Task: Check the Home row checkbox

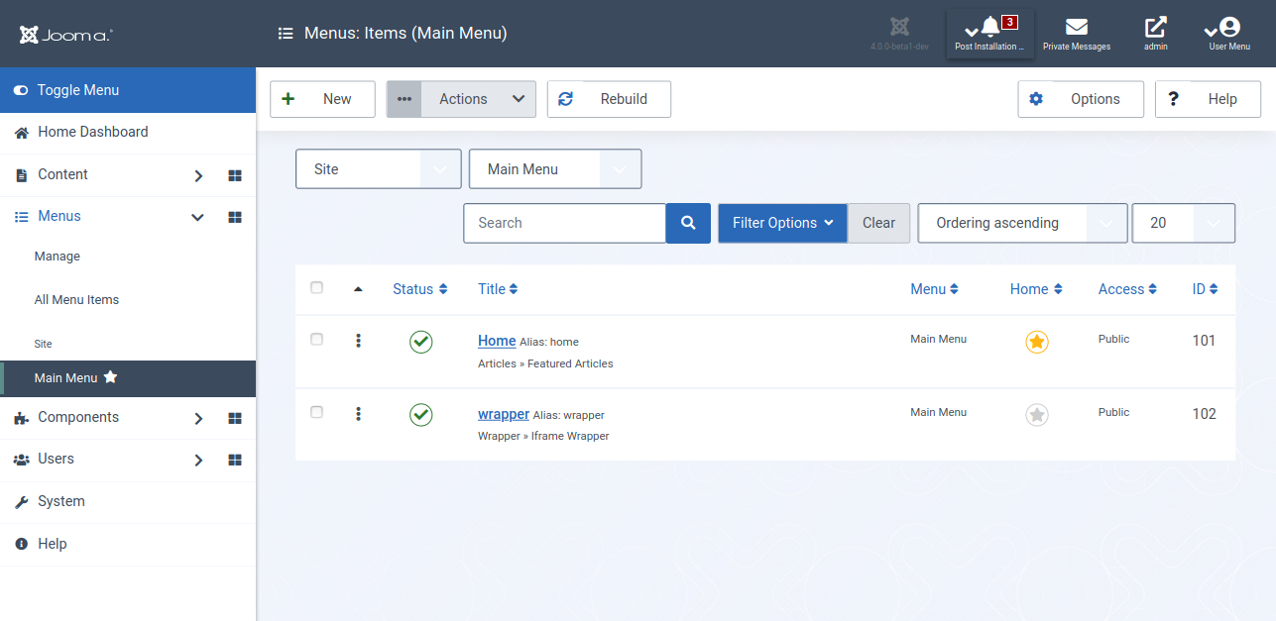Action: [x=316, y=340]
